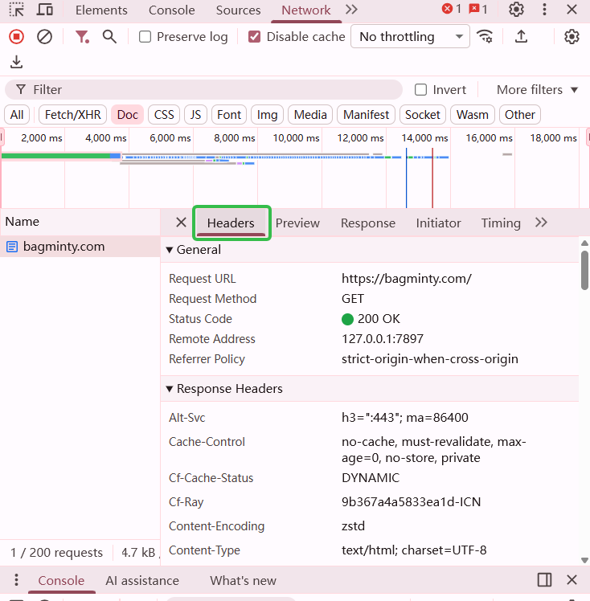Clear the network log
The height and width of the screenshot is (601, 590).
point(45,37)
